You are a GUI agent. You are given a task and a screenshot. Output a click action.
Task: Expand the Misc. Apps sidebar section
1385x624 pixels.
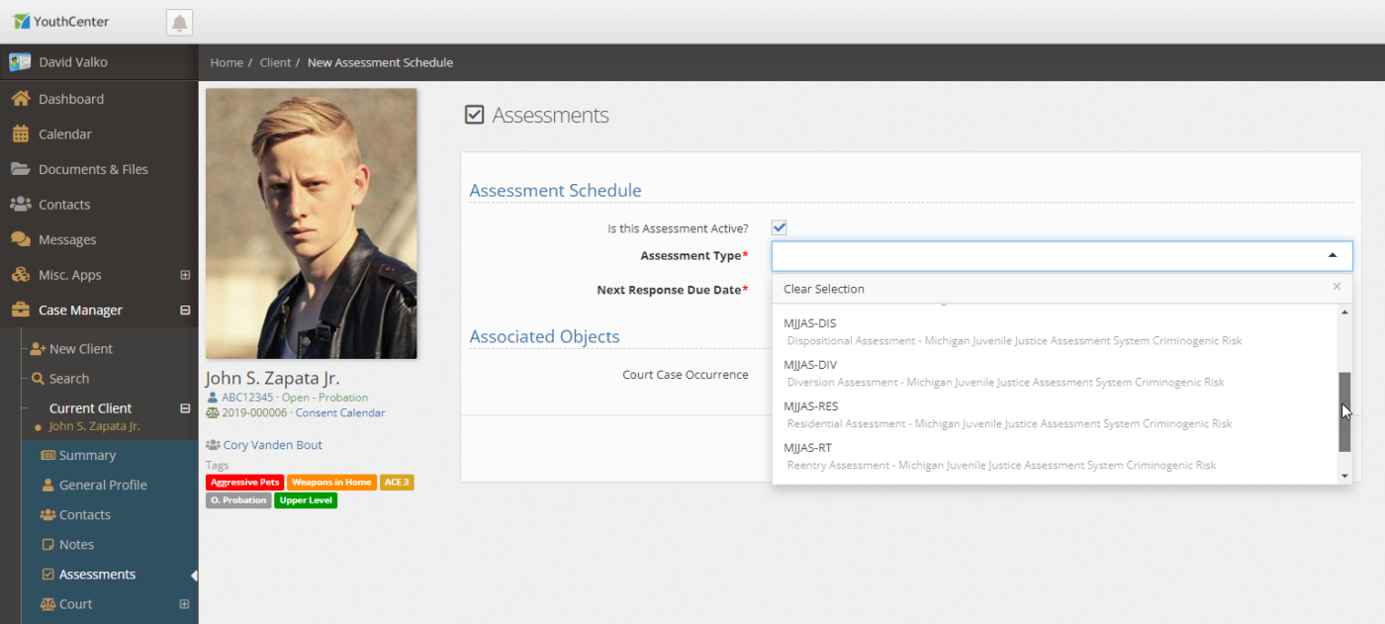(184, 275)
